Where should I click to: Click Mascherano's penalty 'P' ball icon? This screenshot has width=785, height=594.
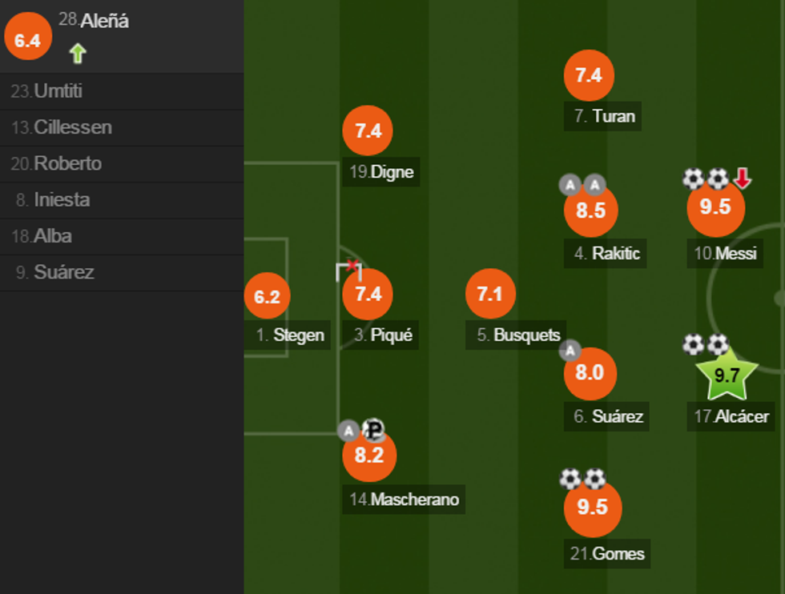point(373,431)
